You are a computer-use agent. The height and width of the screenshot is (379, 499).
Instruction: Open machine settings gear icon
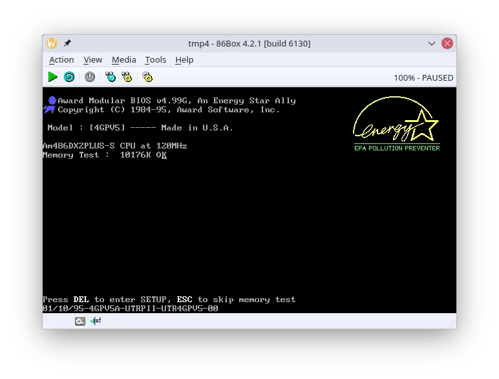[147, 77]
